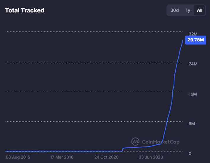Click the small step up in the blue line
The height and width of the screenshot is (163, 210).
point(123,149)
